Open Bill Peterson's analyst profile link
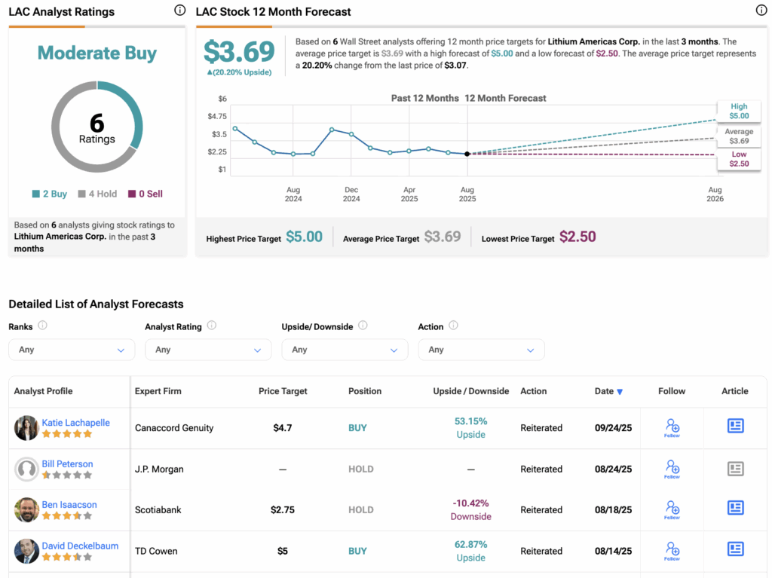 pyautogui.click(x=67, y=463)
